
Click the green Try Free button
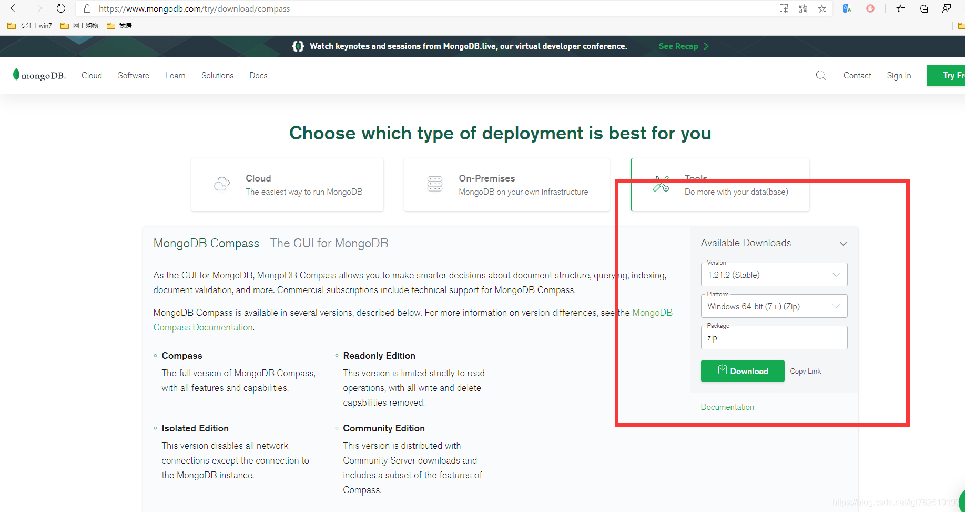946,75
